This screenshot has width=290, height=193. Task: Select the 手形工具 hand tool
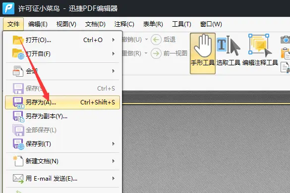(x=203, y=53)
